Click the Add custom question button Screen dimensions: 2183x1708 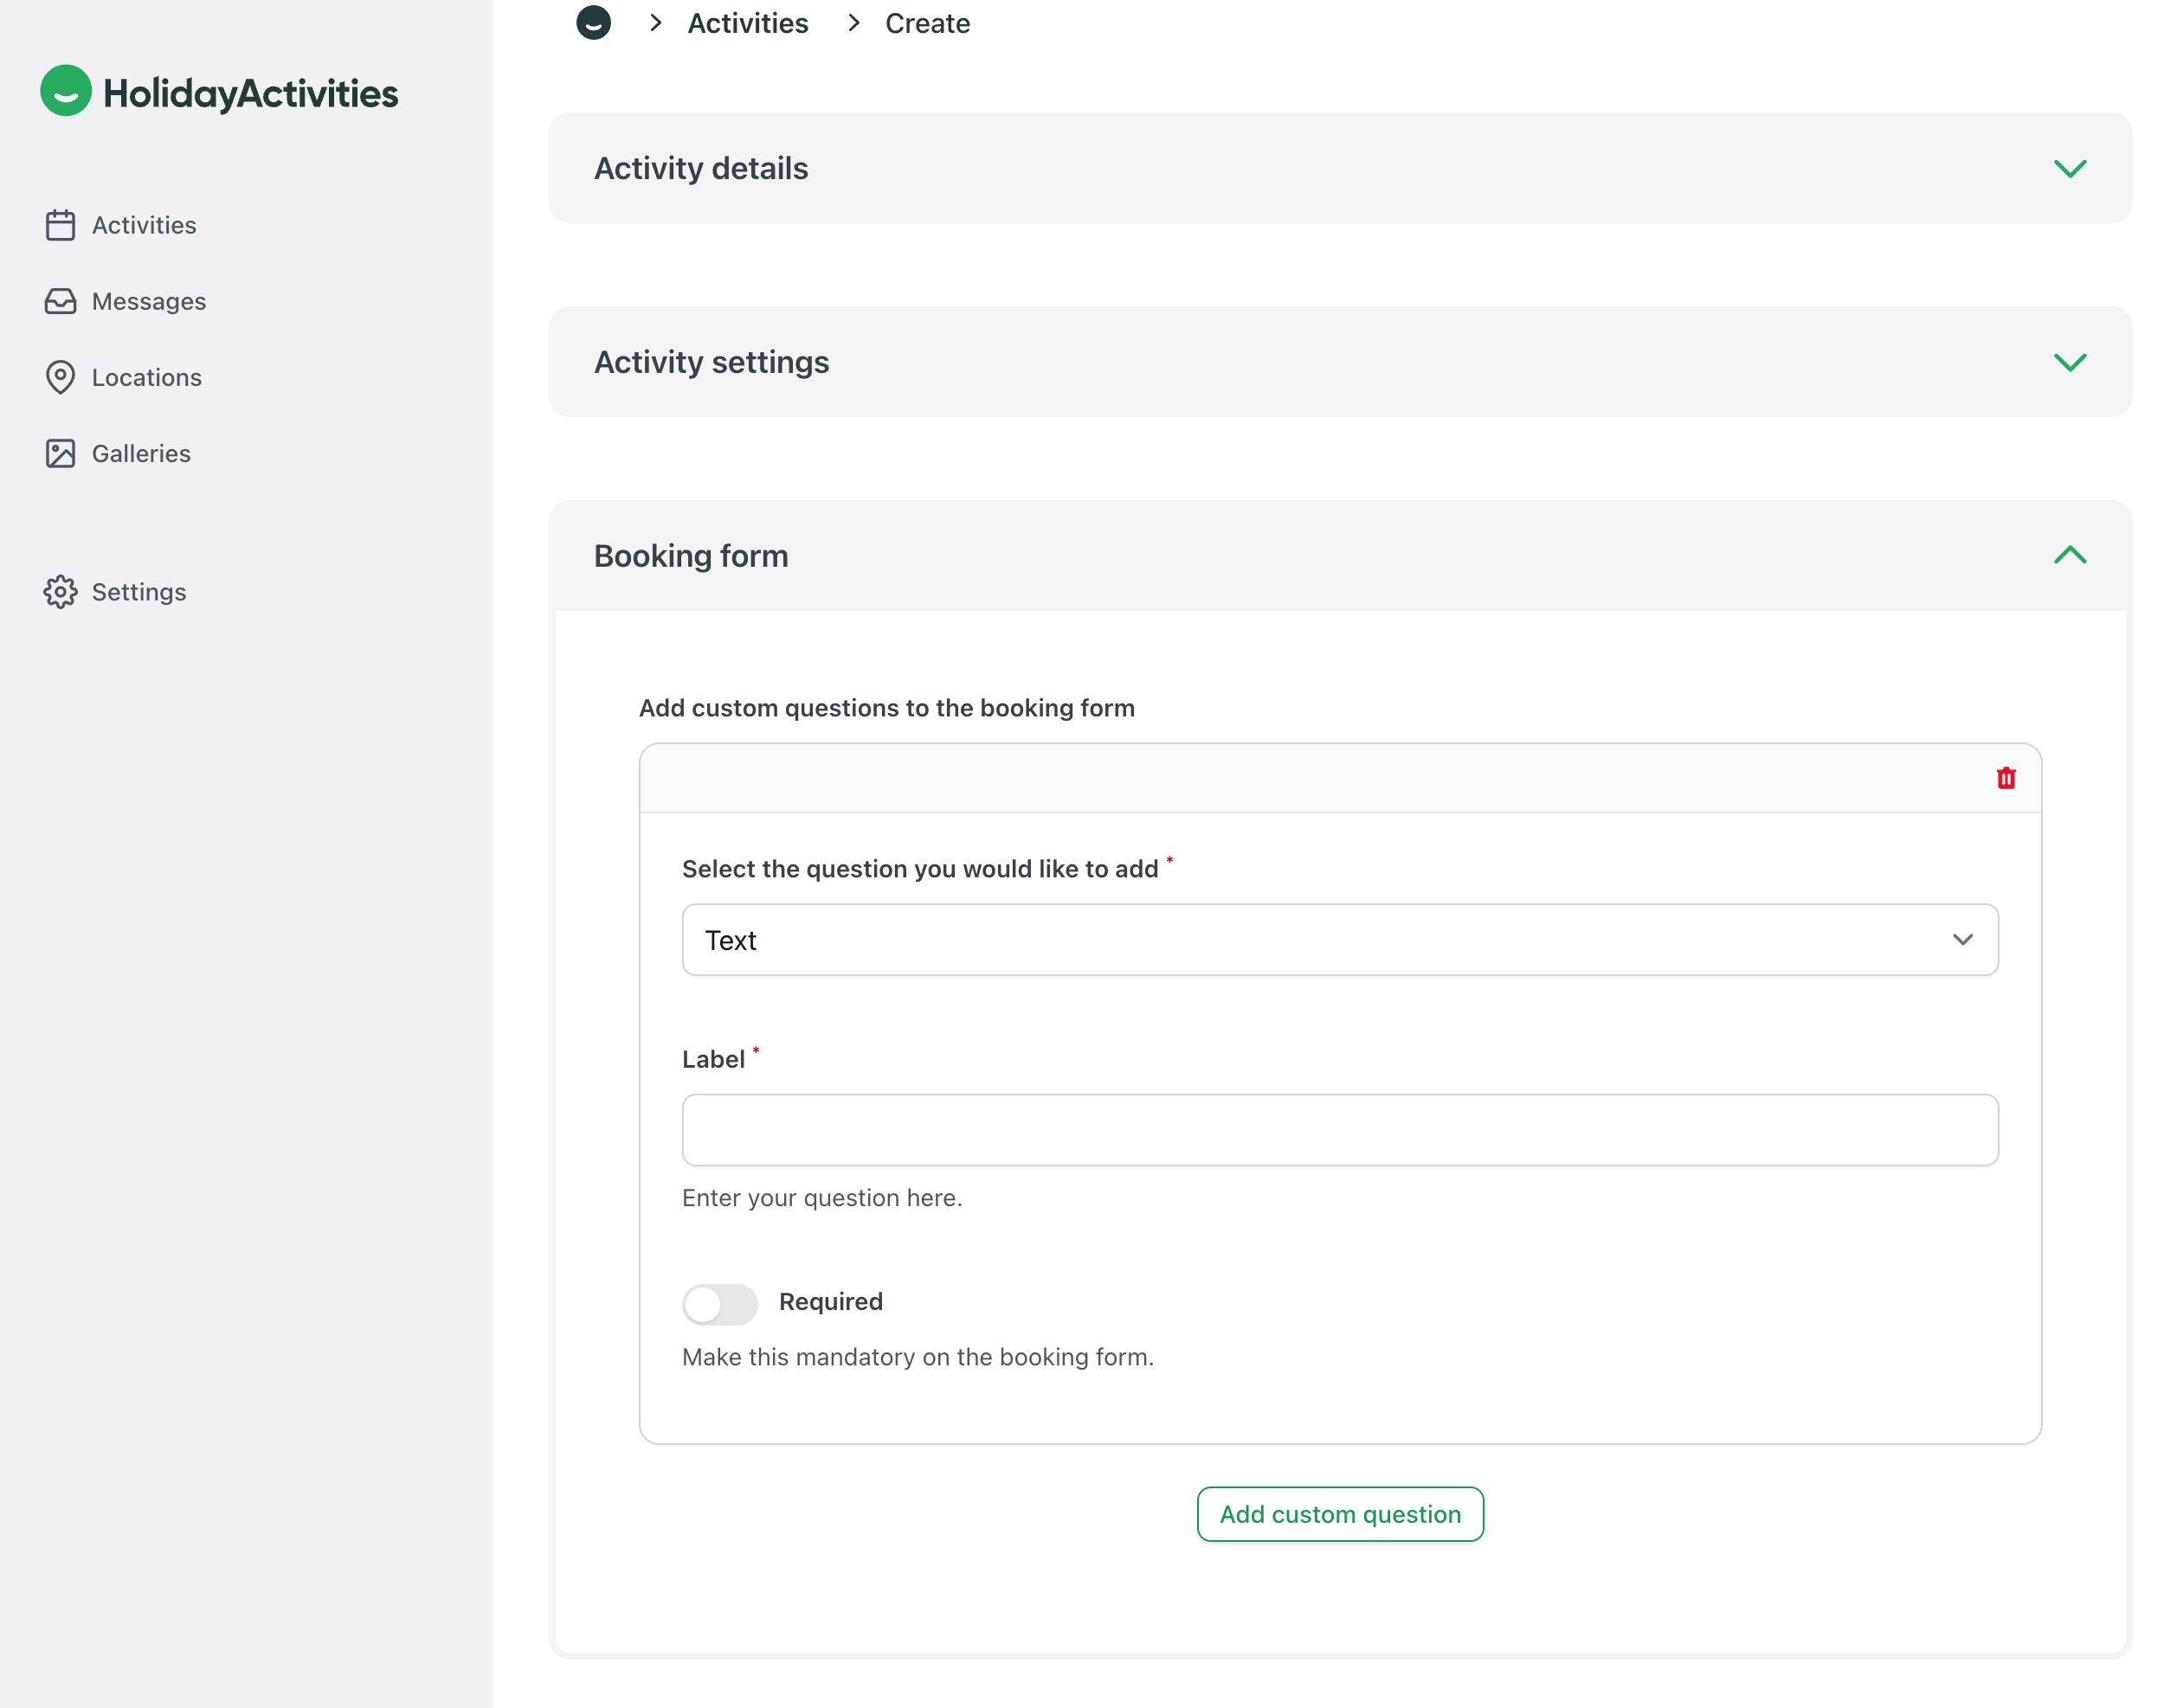(1340, 1514)
